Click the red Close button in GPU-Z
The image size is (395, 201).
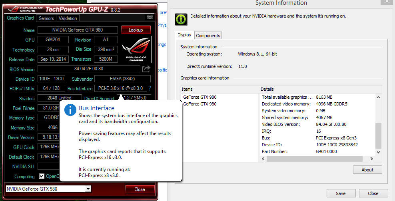(x=140, y=189)
